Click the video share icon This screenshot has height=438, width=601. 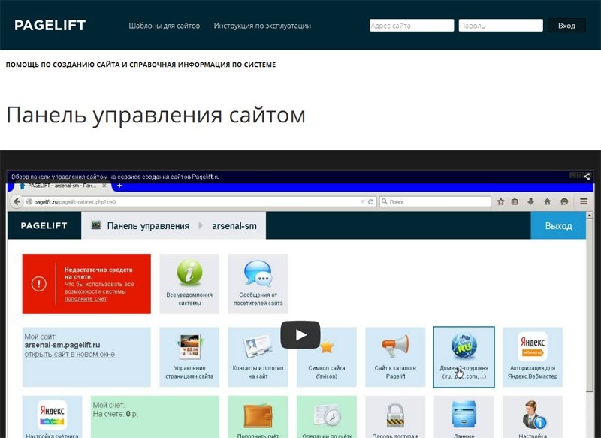587,177
